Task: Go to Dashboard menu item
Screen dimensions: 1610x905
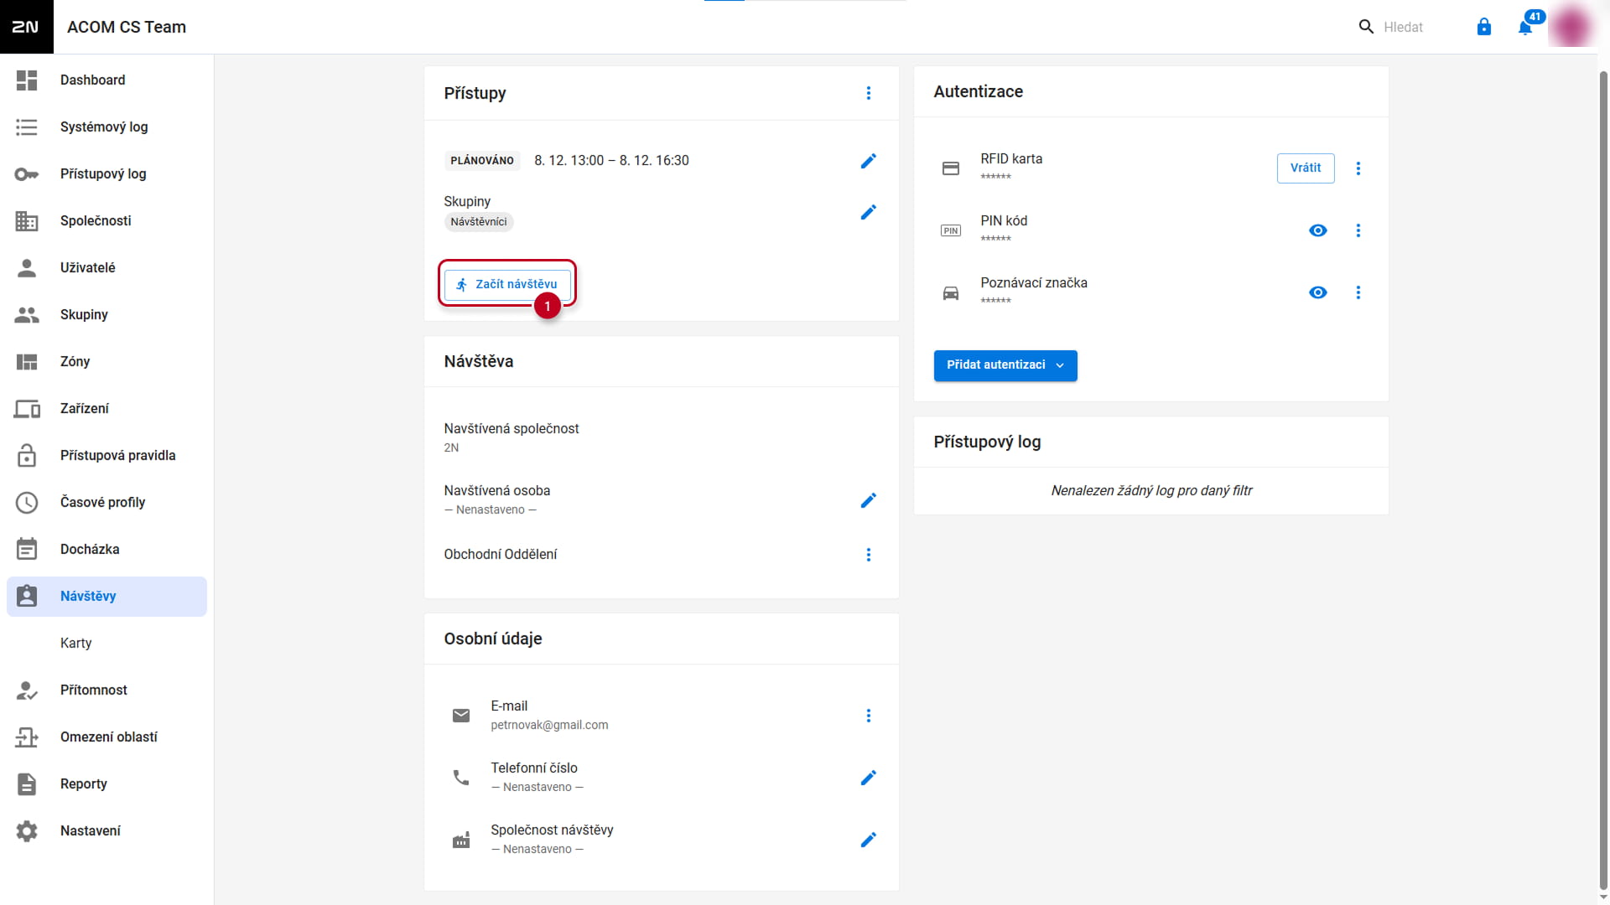Action: (x=106, y=80)
